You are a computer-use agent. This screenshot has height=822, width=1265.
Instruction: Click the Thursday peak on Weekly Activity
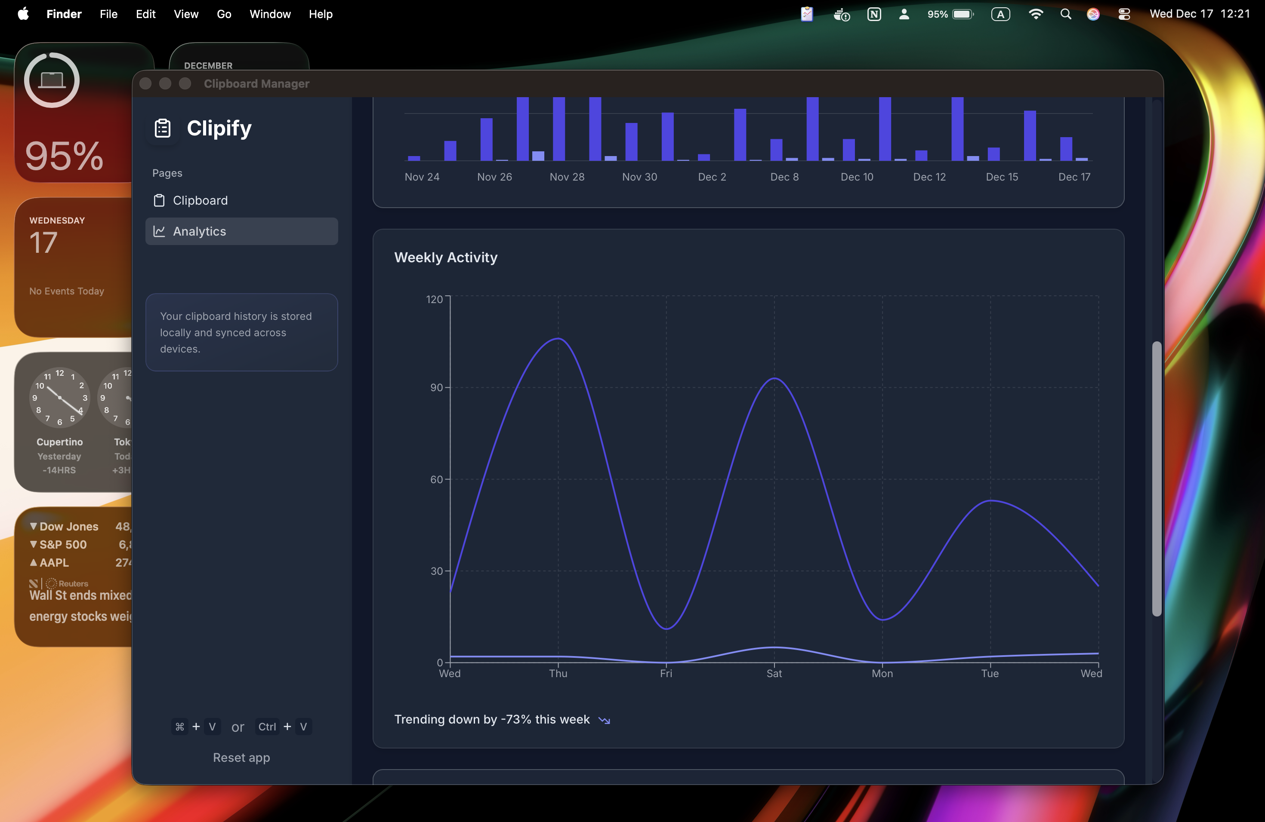point(558,339)
